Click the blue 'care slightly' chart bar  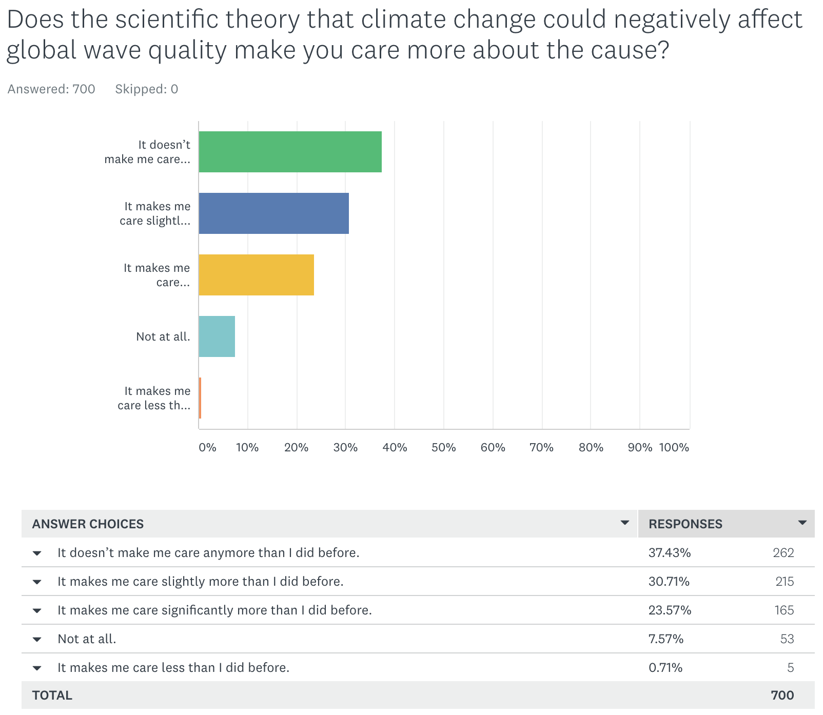(273, 213)
